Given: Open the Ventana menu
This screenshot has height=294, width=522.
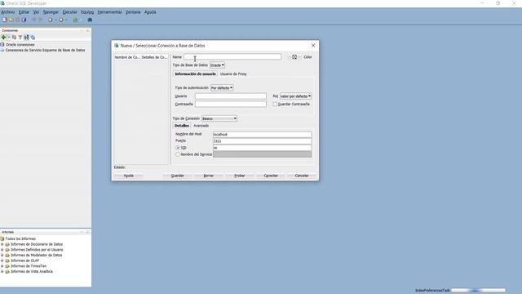Looking at the screenshot, I should (x=133, y=12).
